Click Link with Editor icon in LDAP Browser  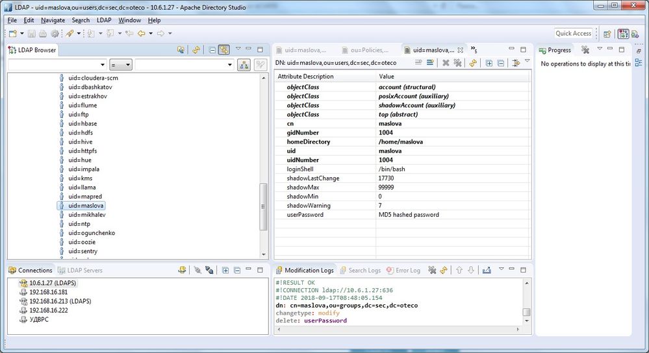point(223,49)
